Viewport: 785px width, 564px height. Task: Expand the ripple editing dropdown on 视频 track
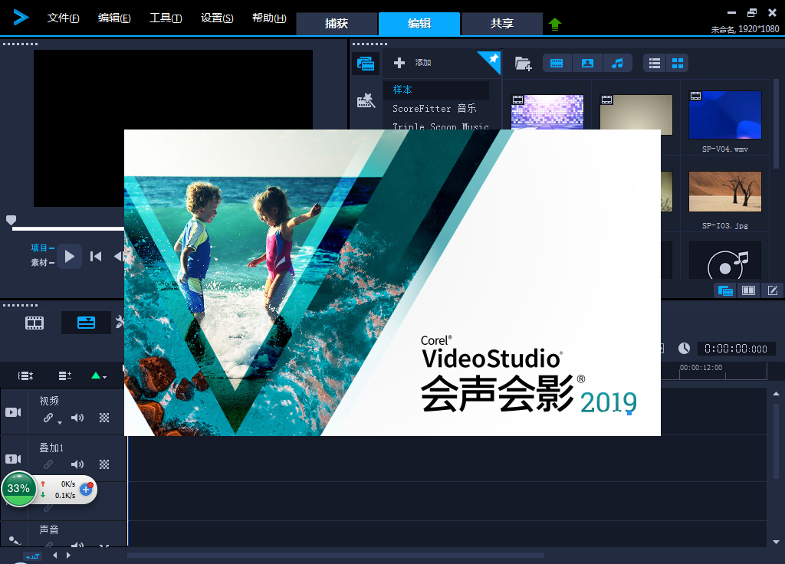click(60, 421)
